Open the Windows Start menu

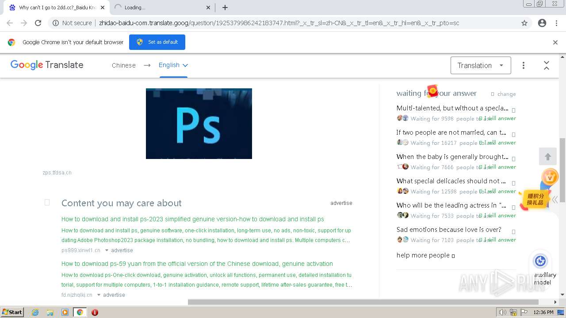[12, 312]
